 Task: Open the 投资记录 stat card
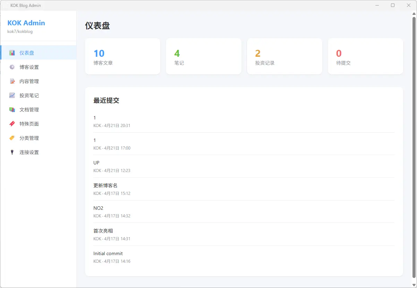click(x=284, y=56)
